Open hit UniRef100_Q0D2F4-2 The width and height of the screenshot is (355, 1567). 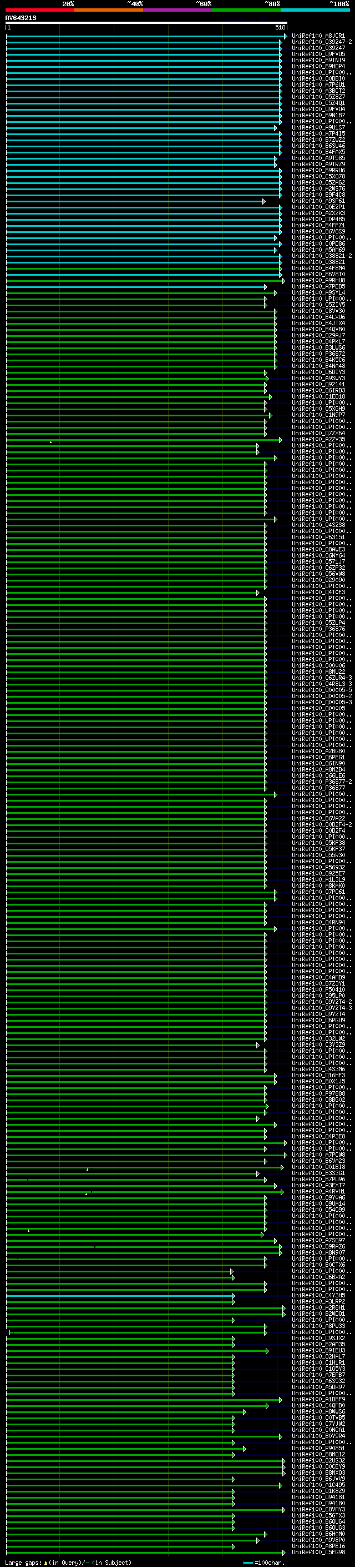(322, 824)
